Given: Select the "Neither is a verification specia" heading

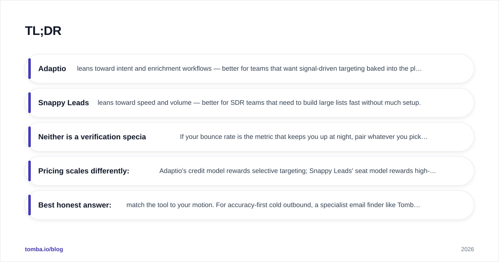Looking at the screenshot, I should (x=92, y=137).
